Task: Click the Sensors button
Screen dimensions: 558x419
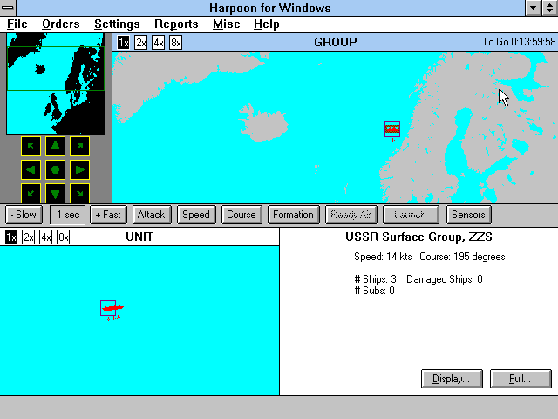Action: point(469,215)
